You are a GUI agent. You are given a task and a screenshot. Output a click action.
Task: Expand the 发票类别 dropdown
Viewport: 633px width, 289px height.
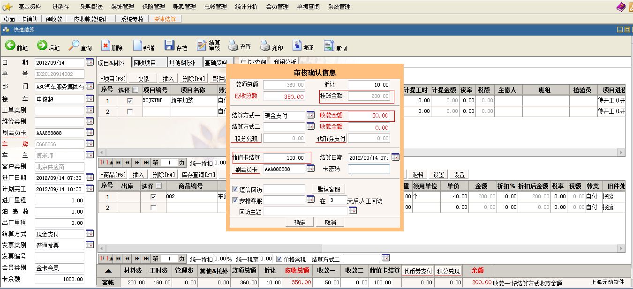90,245
